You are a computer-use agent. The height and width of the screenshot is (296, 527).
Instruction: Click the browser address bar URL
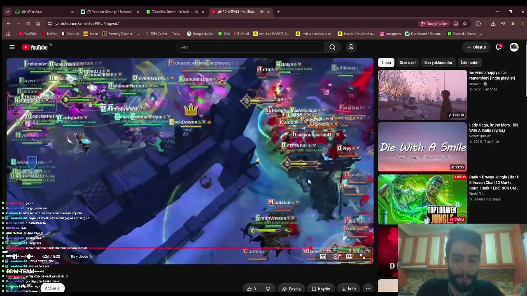[x=87, y=23]
